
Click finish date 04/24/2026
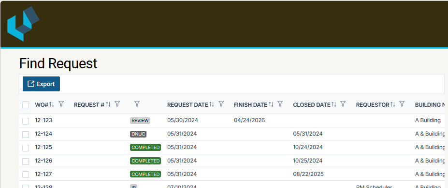pos(249,120)
